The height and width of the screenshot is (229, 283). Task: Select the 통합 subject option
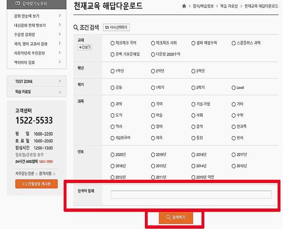click(x=193, y=138)
